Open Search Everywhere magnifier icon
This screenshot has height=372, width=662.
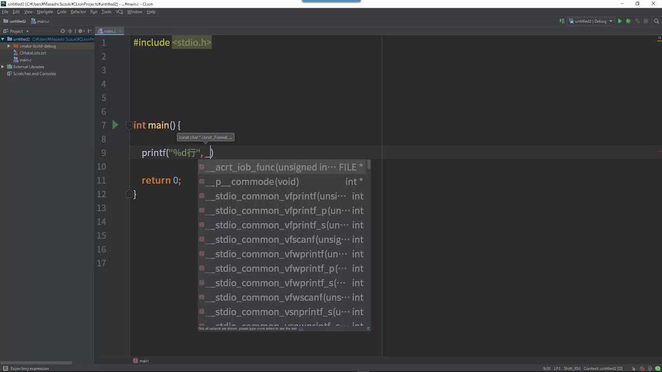point(657,21)
